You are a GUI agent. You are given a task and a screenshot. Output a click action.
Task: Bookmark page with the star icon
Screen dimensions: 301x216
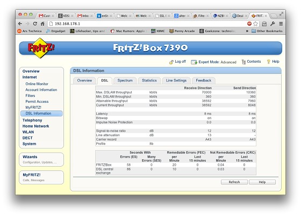pos(255,24)
